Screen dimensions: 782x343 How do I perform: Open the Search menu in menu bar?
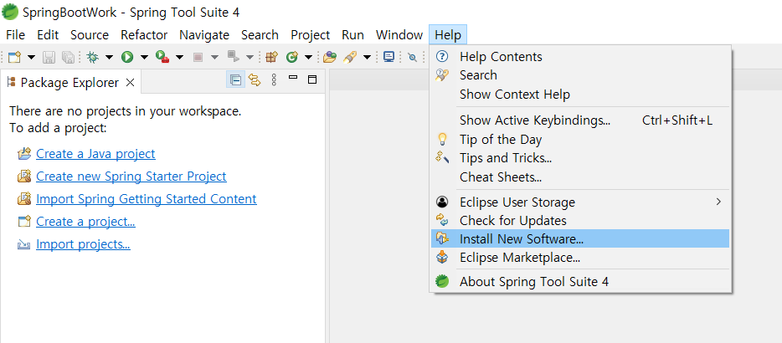[260, 35]
